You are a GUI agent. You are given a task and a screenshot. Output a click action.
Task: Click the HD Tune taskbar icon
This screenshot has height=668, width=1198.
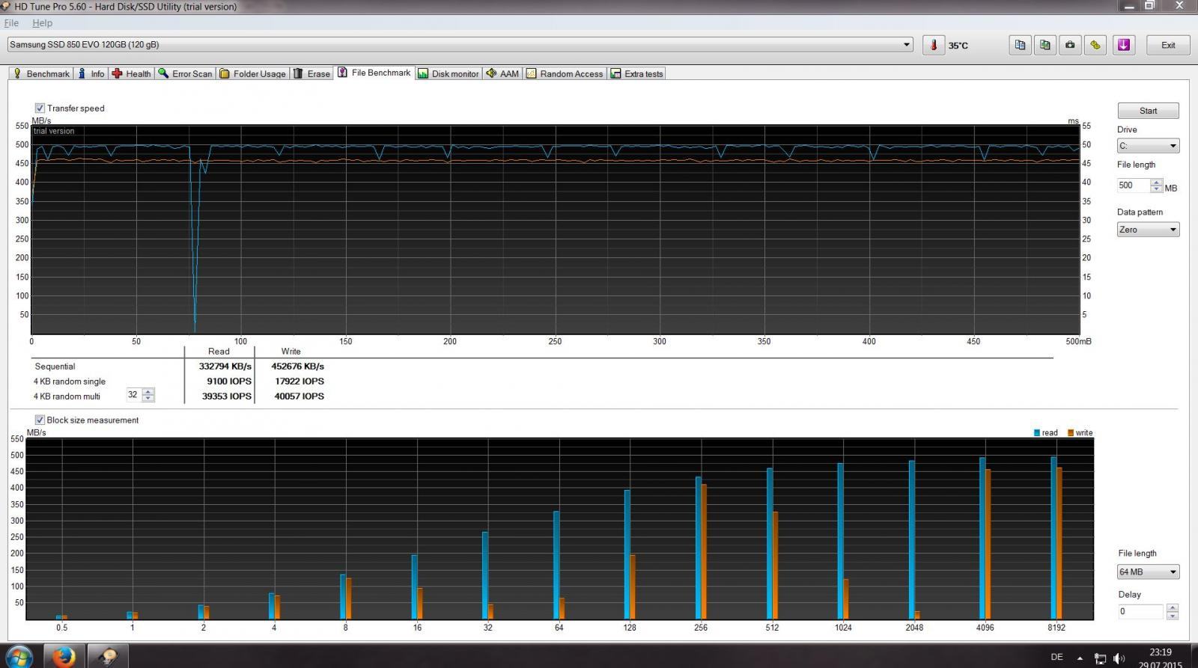click(x=108, y=656)
